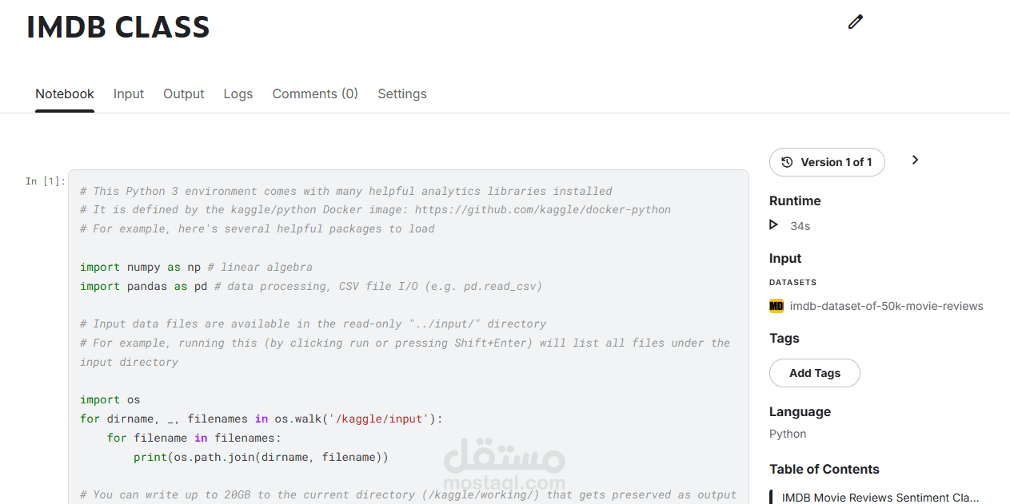Switch to the Notebook tab
Viewport: 1010px width, 504px height.
[65, 93]
